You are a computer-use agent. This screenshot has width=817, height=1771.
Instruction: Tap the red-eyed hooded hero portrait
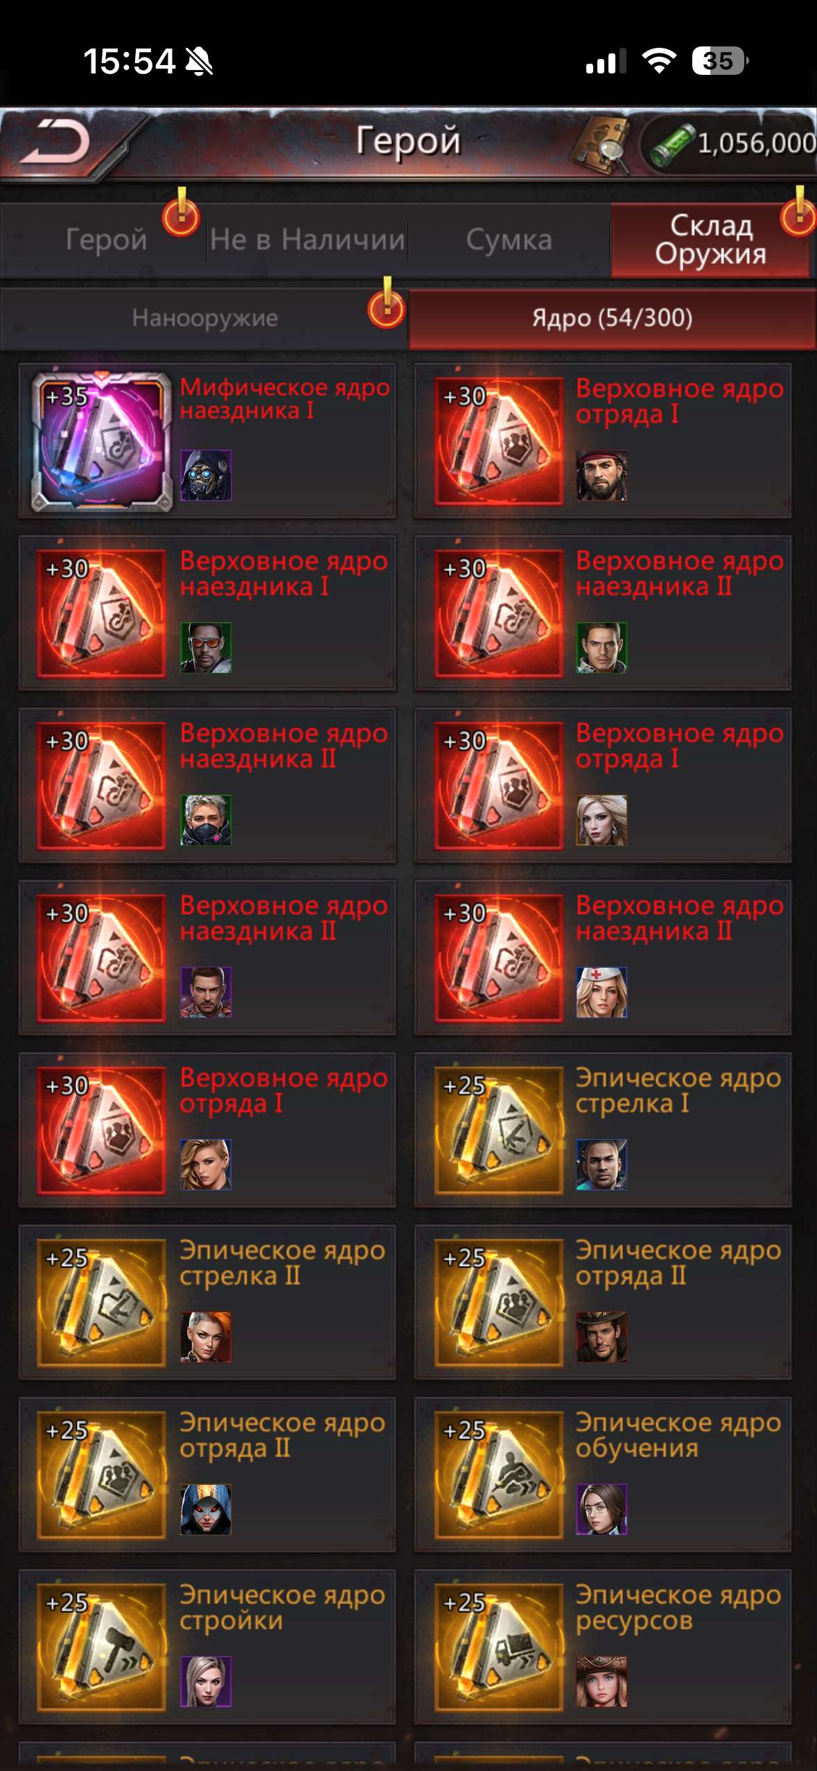pyautogui.click(x=206, y=1510)
